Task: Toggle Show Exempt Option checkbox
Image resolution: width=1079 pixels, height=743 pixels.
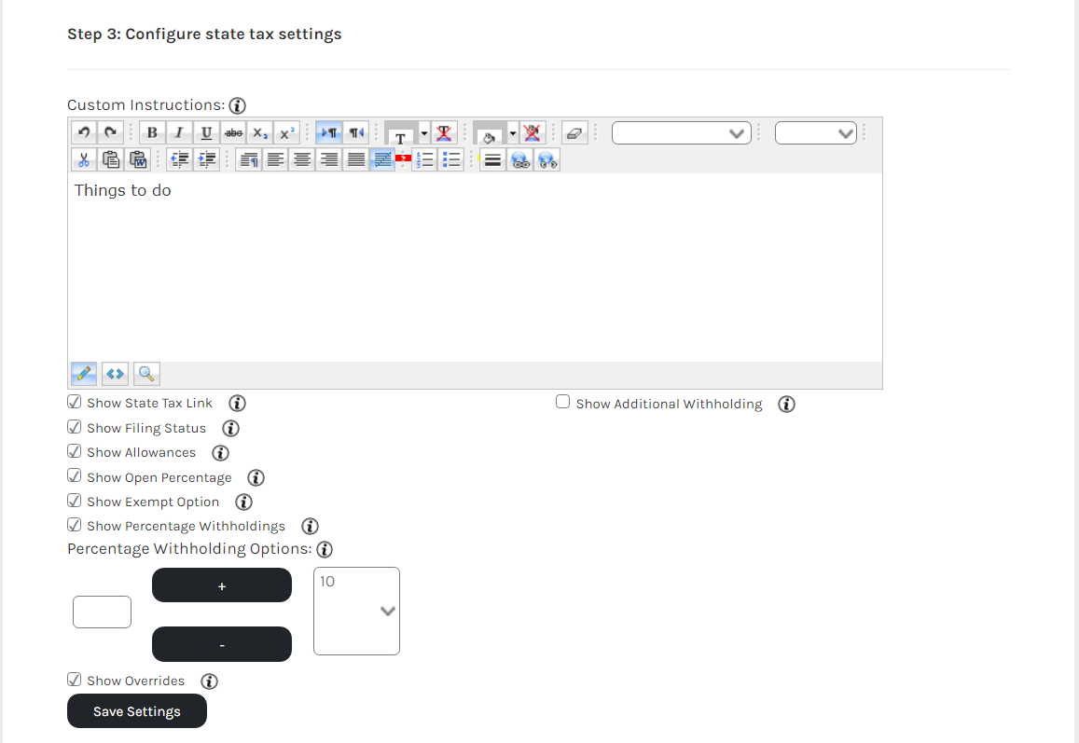Action: click(x=75, y=501)
